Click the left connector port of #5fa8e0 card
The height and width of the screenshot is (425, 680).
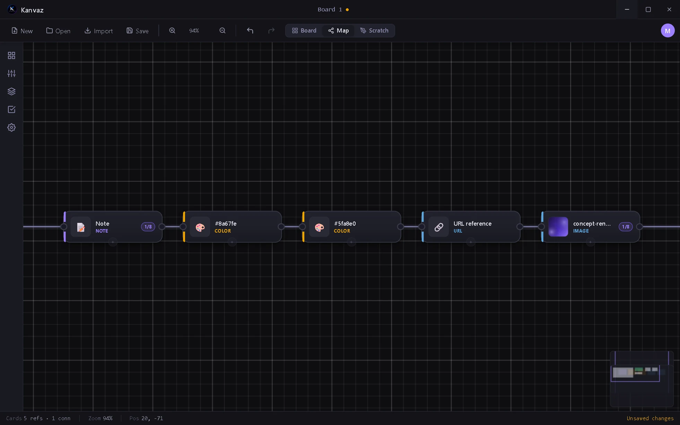tap(303, 227)
